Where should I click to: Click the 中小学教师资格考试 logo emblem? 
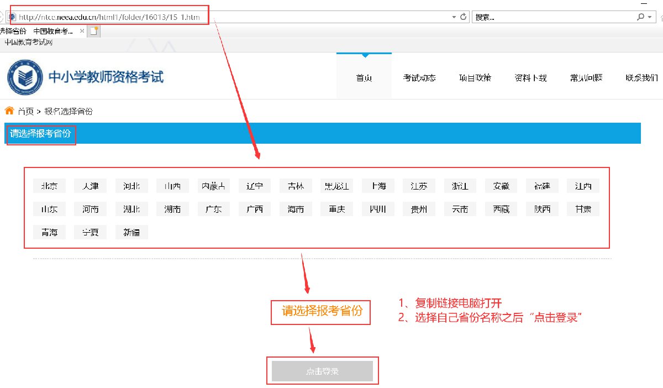click(24, 78)
